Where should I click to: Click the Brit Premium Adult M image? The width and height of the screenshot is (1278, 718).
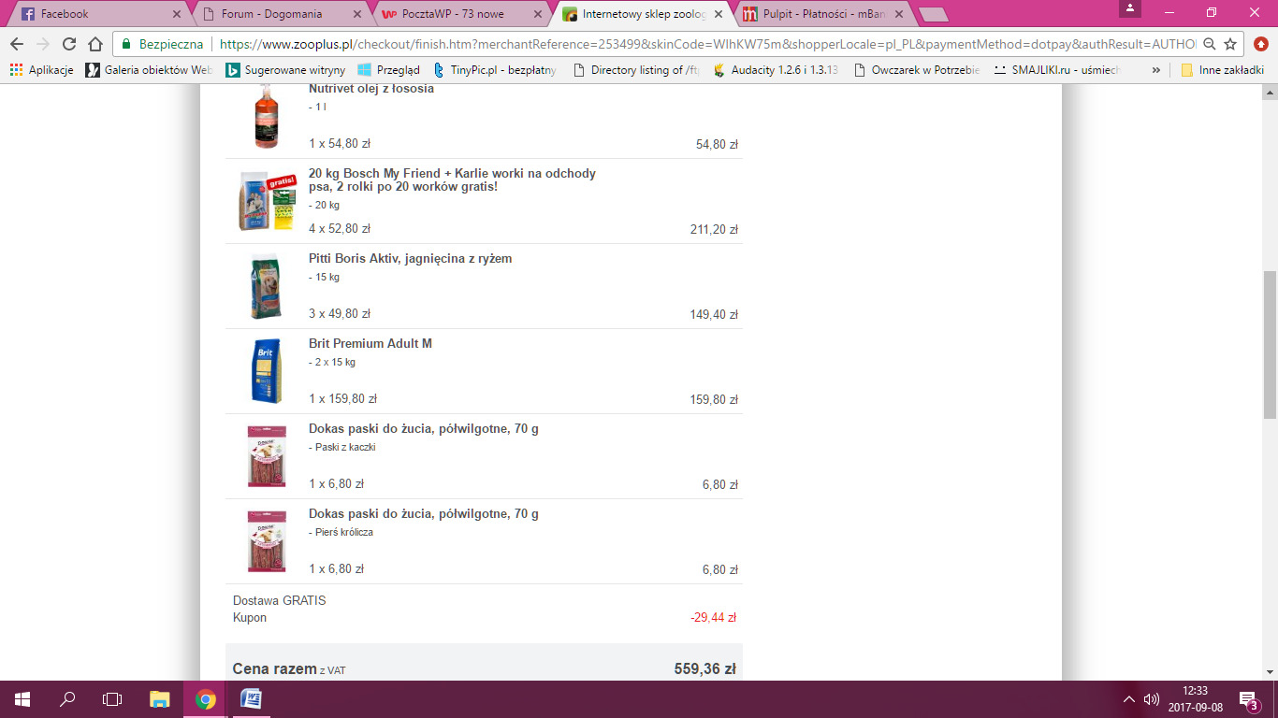pyautogui.click(x=267, y=371)
